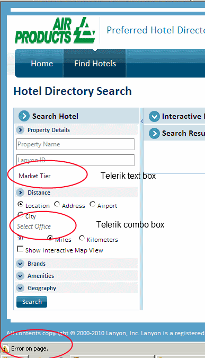Enable Show Interactive Map View checkbox
The image size is (205, 358).
click(20, 249)
